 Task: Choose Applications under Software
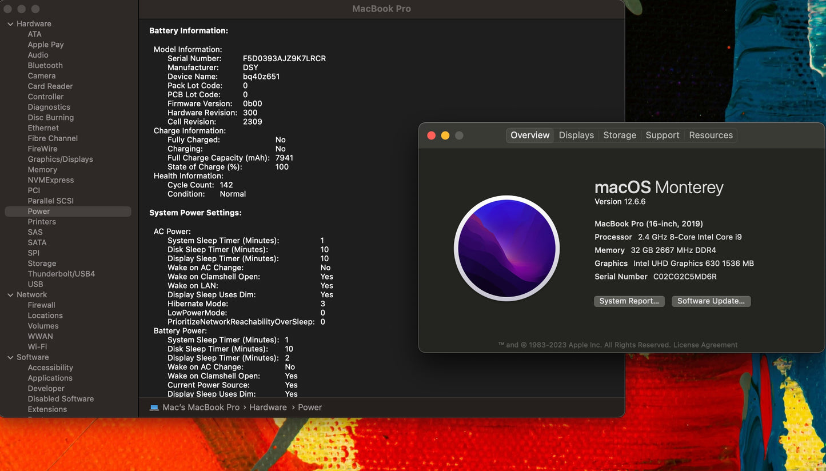(x=50, y=378)
